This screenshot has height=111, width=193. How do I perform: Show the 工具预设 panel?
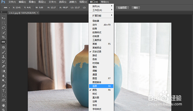[x=101, y=40]
